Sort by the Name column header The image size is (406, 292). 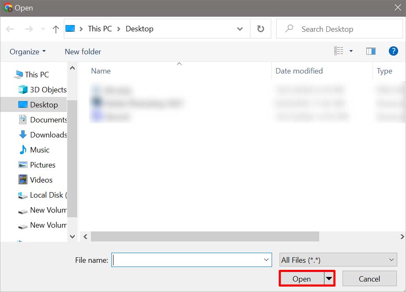[101, 71]
